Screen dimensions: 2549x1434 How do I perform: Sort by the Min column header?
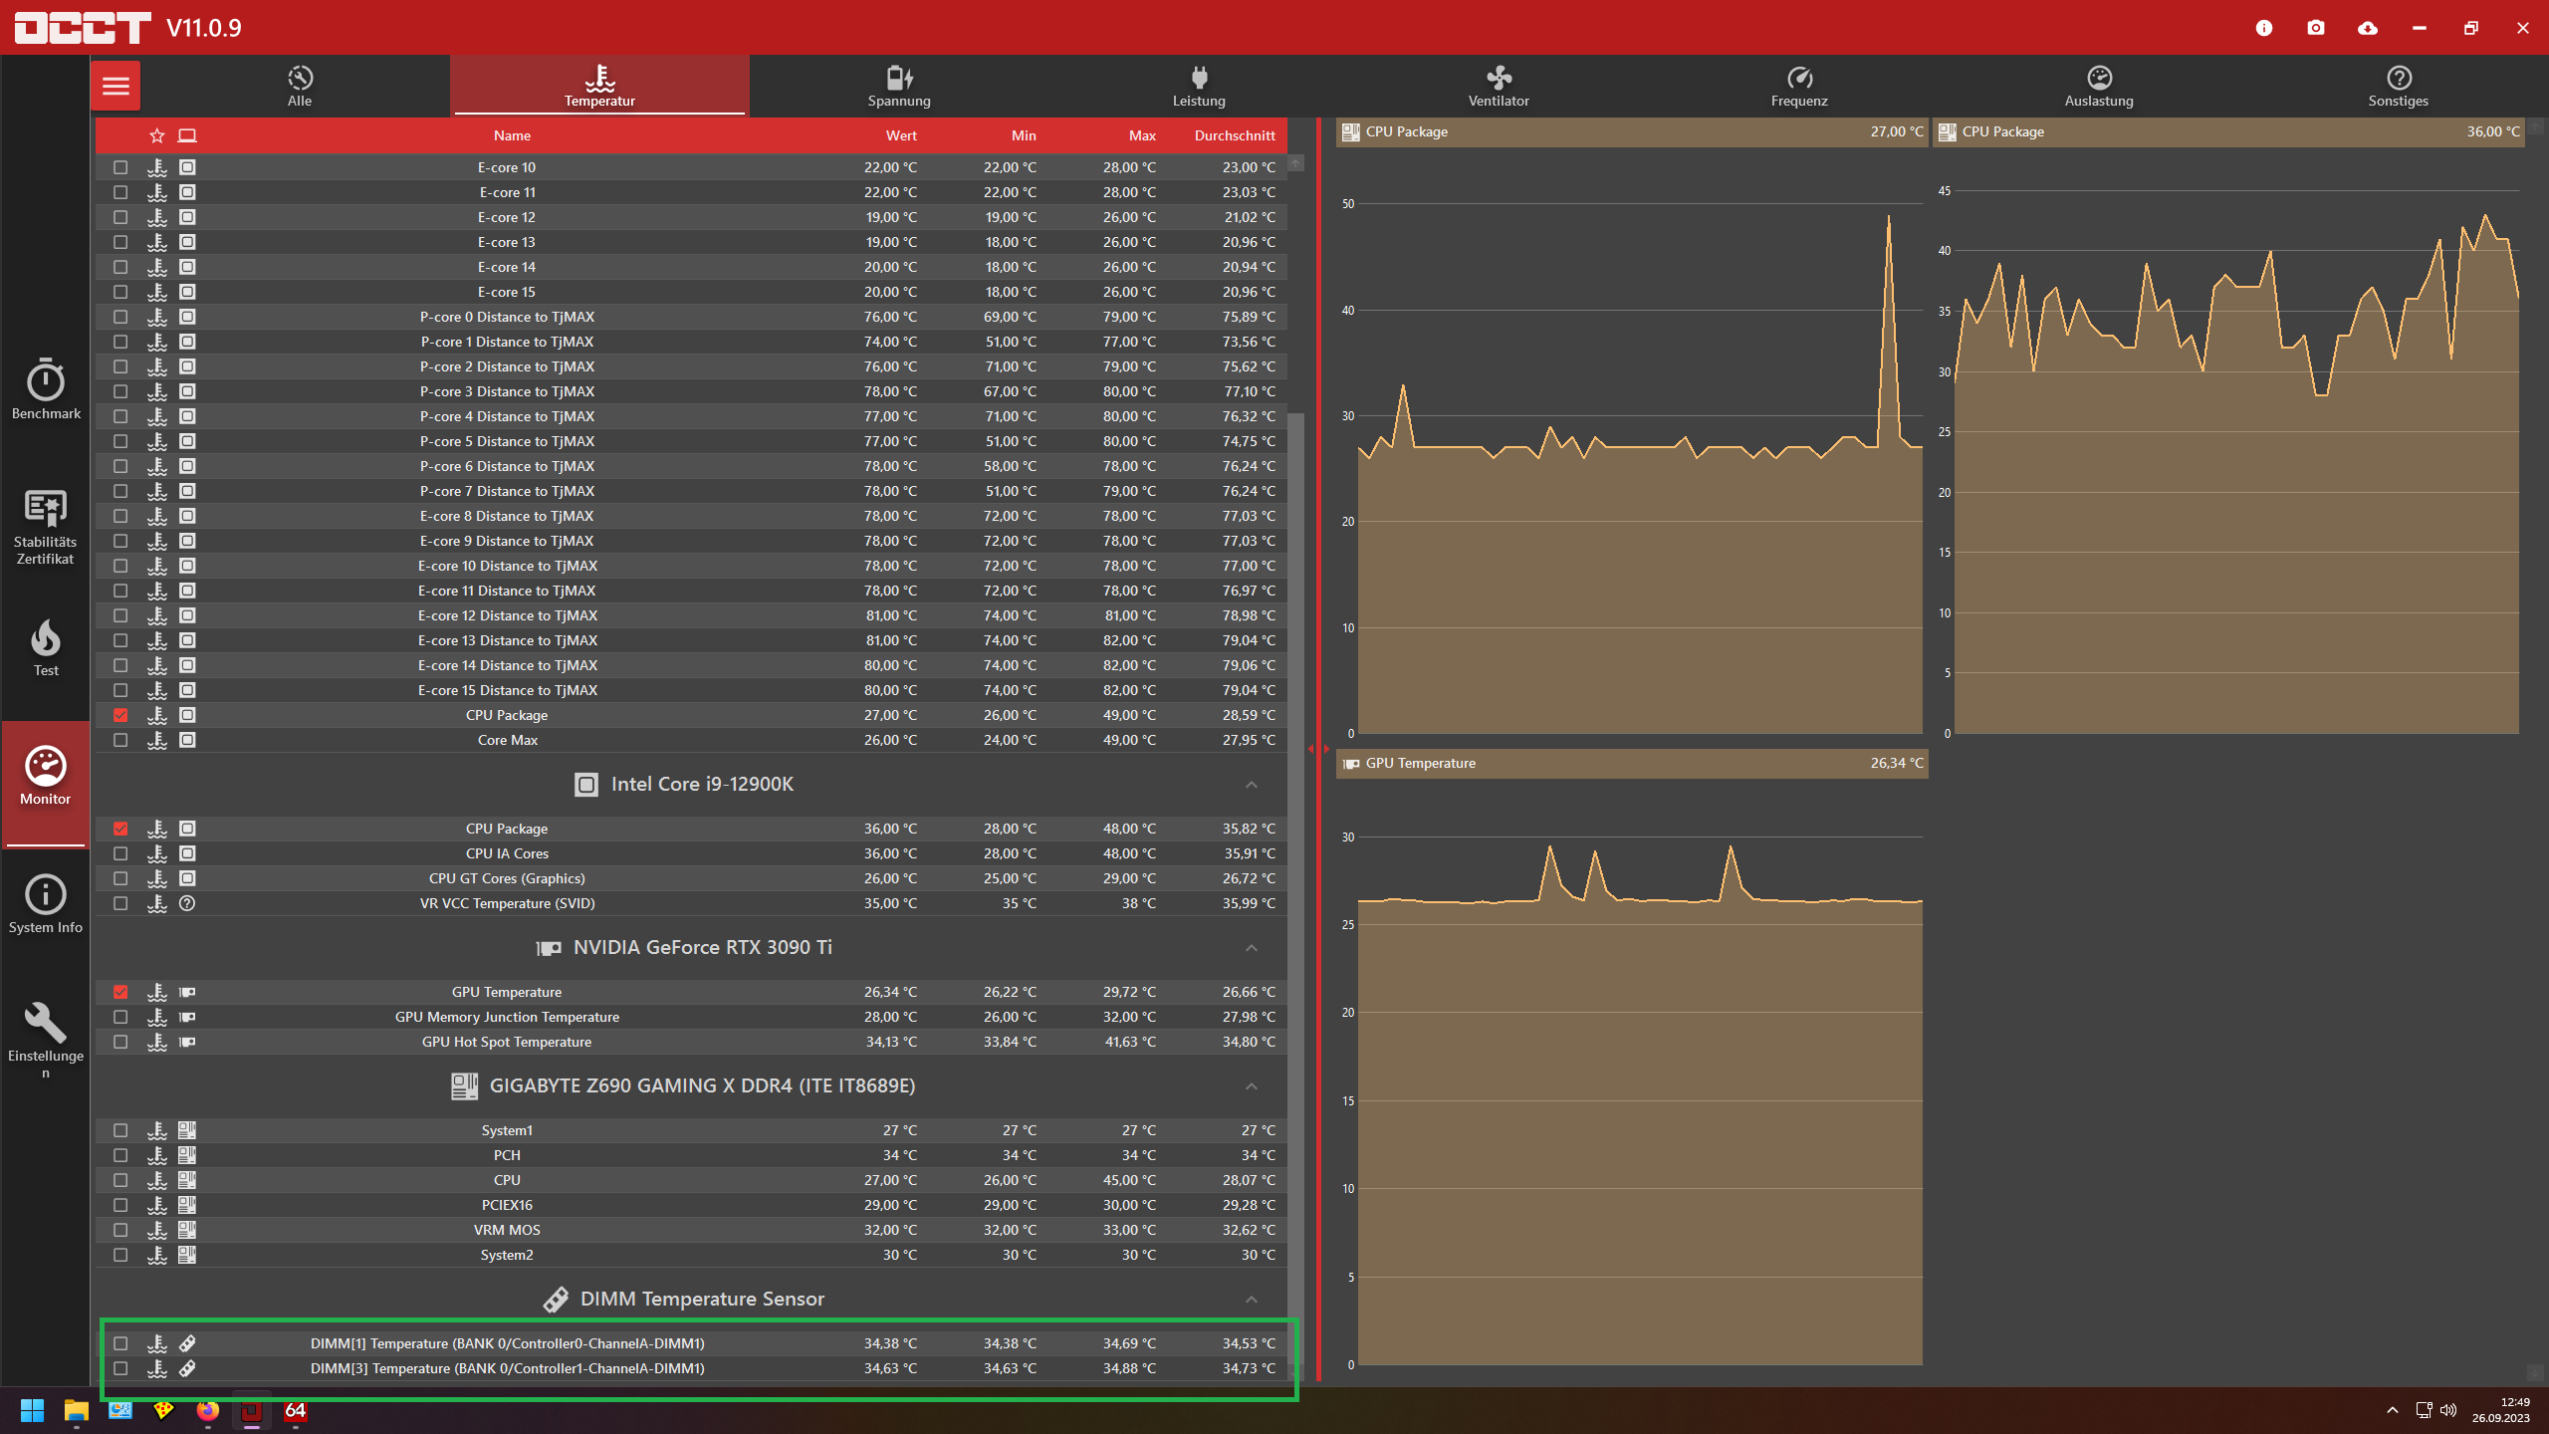tap(1024, 135)
